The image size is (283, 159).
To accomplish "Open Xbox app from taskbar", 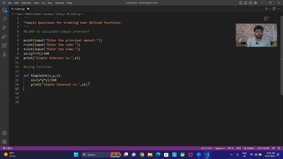I will [x=183, y=155].
